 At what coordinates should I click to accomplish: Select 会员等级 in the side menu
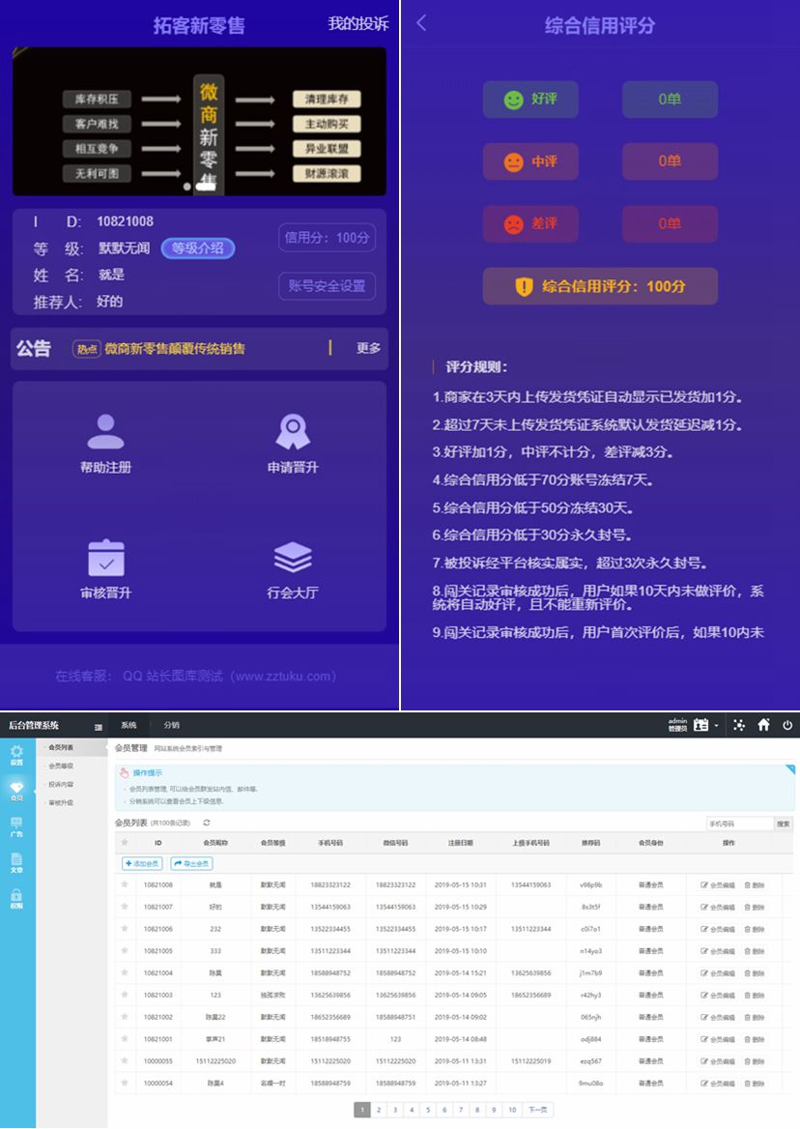click(x=61, y=766)
